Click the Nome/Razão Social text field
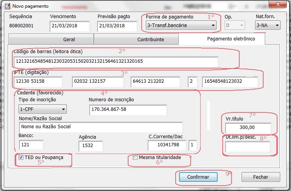Image resolution: width=291 pixels, height=191 pixels. coord(100,127)
